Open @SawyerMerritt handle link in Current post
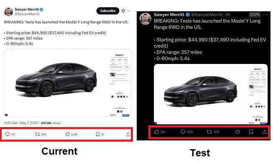The width and height of the screenshot is (273, 163). point(27,14)
